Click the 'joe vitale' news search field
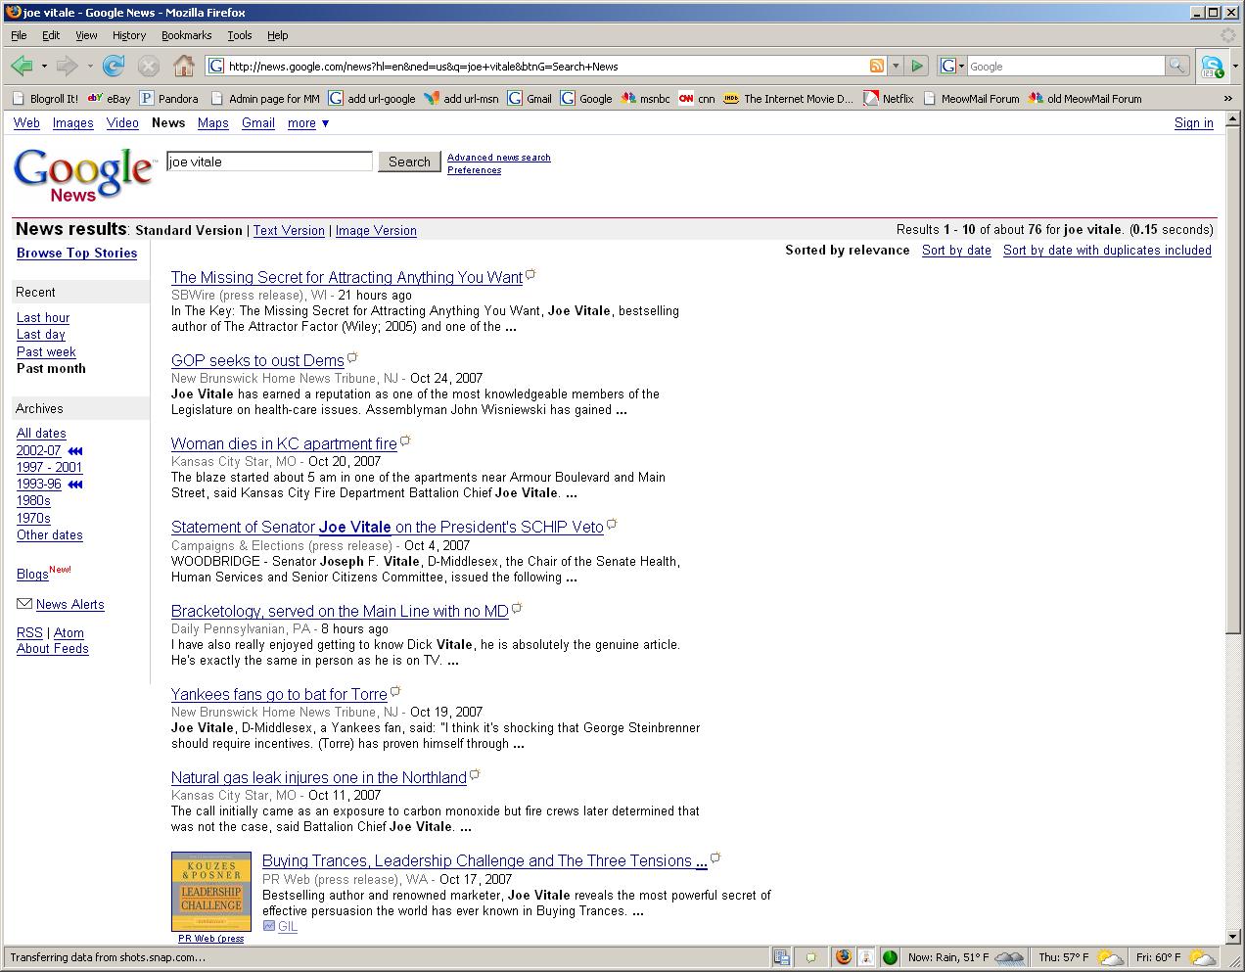The image size is (1245, 972). [x=269, y=162]
